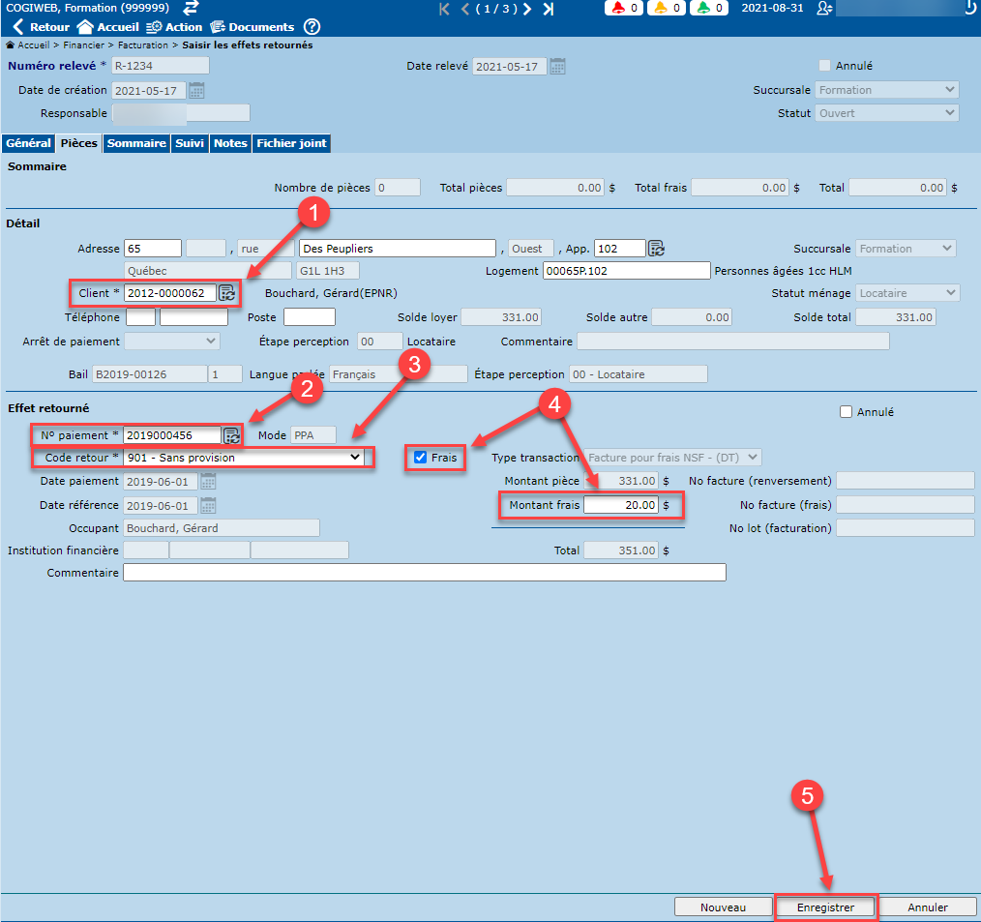Click into the Montant frais field
The height and width of the screenshot is (922, 981).
[x=622, y=505]
